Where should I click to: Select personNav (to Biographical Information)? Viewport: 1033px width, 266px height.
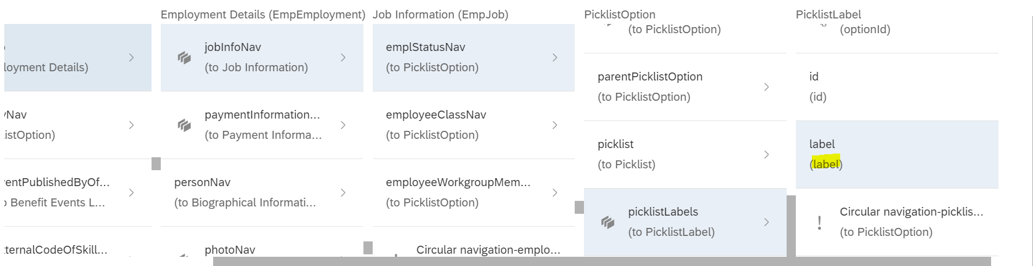click(x=262, y=192)
